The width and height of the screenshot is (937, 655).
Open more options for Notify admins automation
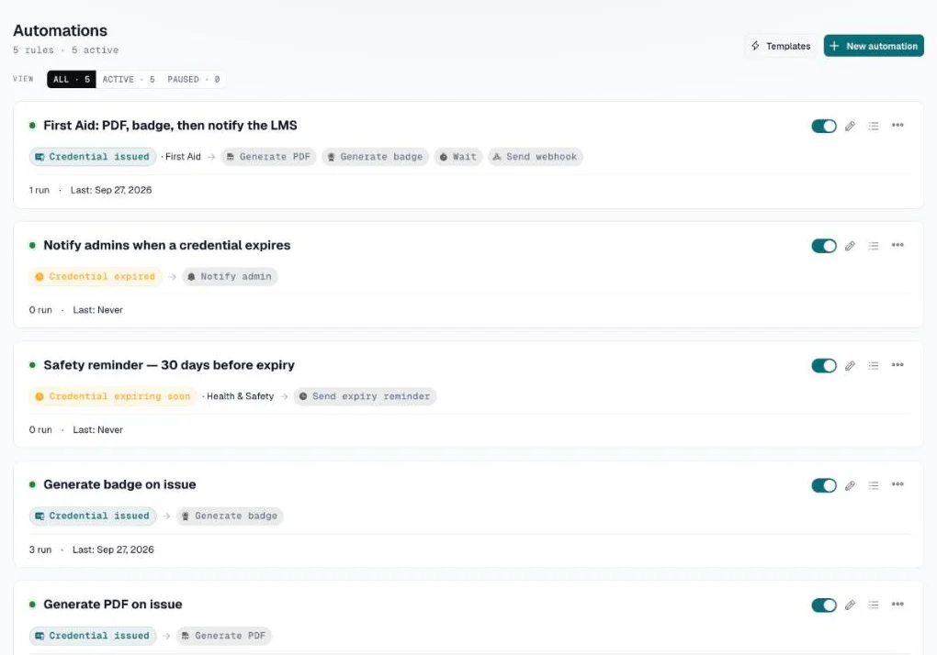[897, 245]
